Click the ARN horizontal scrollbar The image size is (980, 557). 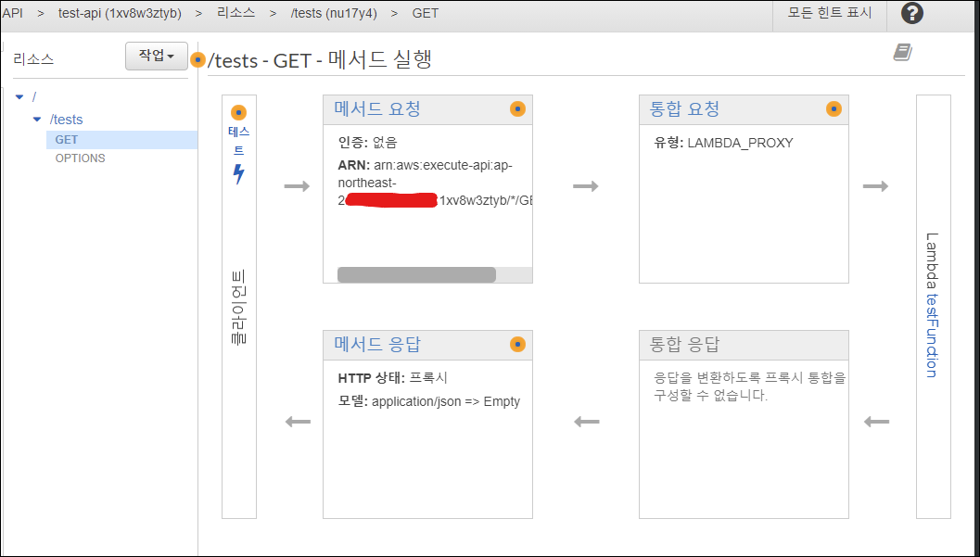[x=416, y=275]
